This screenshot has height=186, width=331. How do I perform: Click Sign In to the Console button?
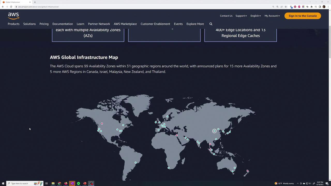click(303, 16)
